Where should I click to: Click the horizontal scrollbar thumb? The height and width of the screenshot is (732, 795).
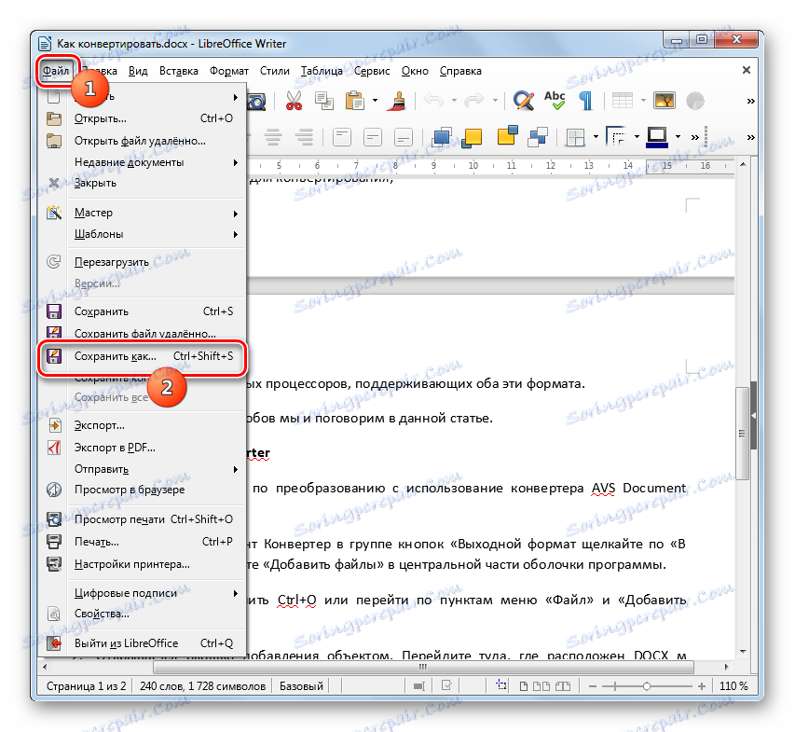tap(423, 667)
